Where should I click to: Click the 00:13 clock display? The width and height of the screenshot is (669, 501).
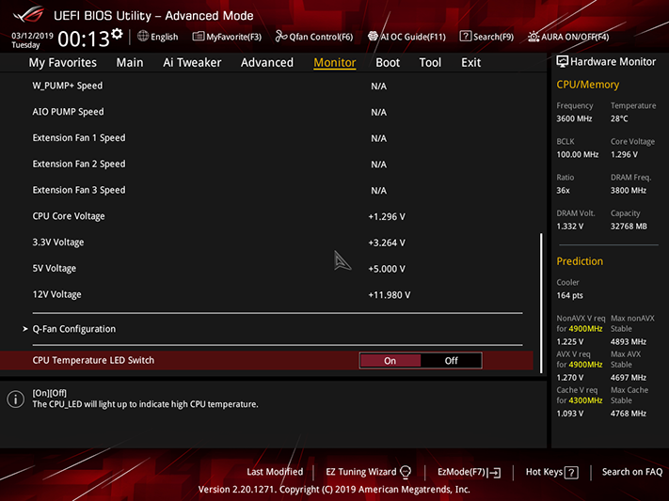click(x=84, y=39)
